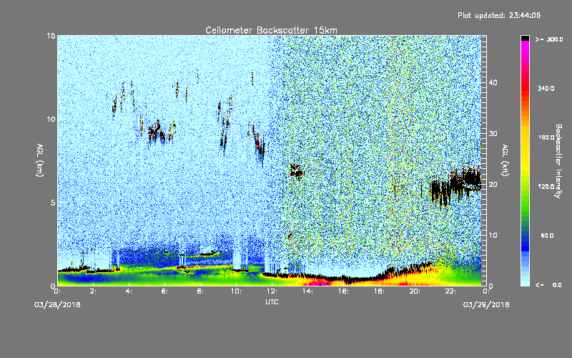
Task: Click the 'AGL (kft)' right axis label
Action: coord(505,160)
